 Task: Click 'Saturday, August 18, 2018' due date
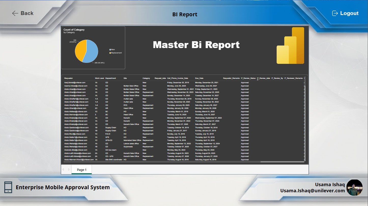click(x=206, y=160)
